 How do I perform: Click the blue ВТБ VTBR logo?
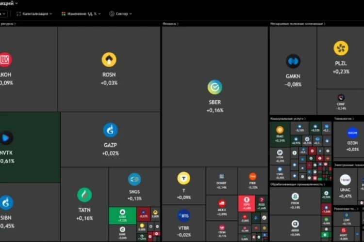point(184,215)
